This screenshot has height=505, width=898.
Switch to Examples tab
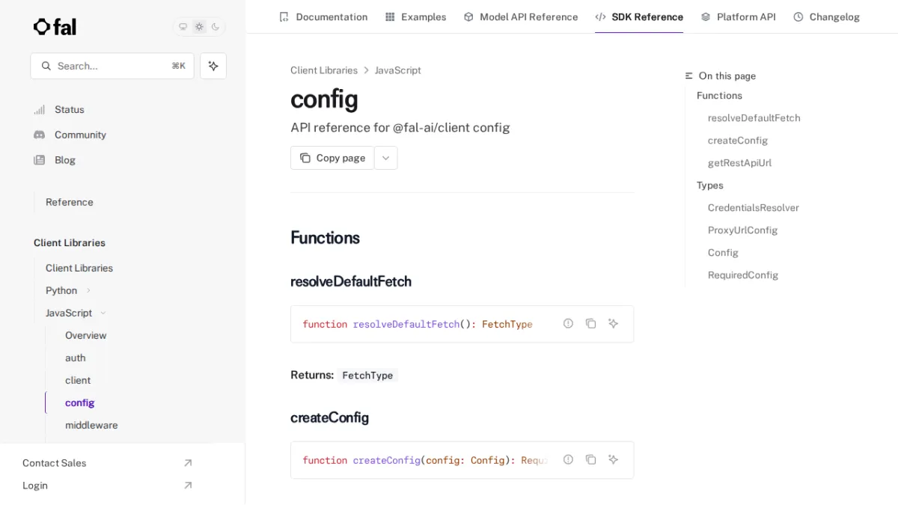pos(415,16)
